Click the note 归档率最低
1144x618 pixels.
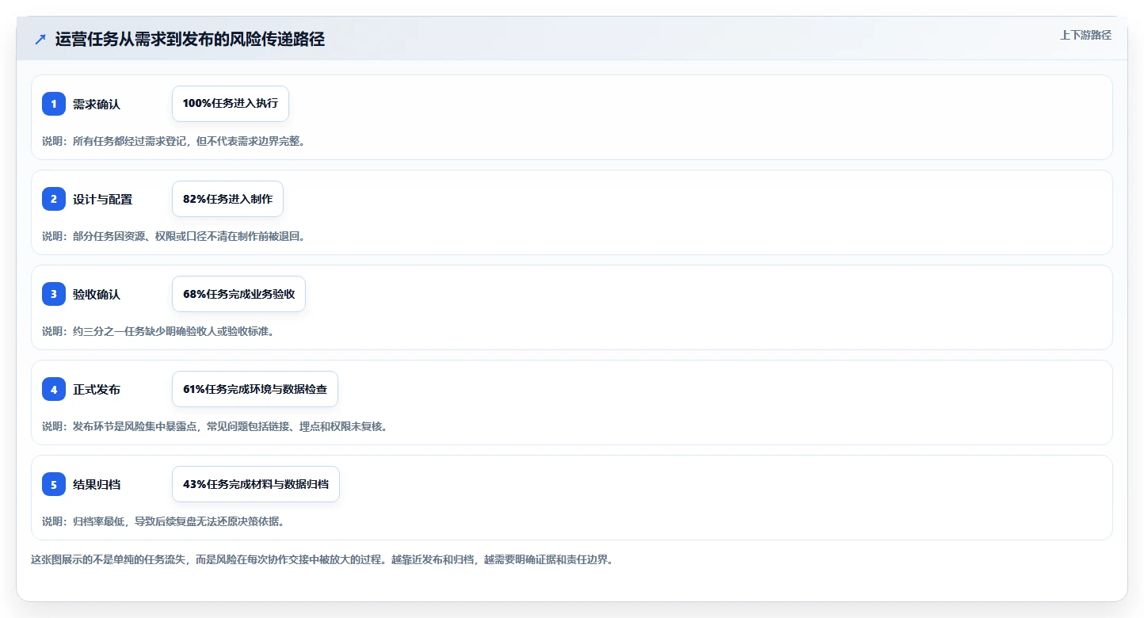point(163,521)
